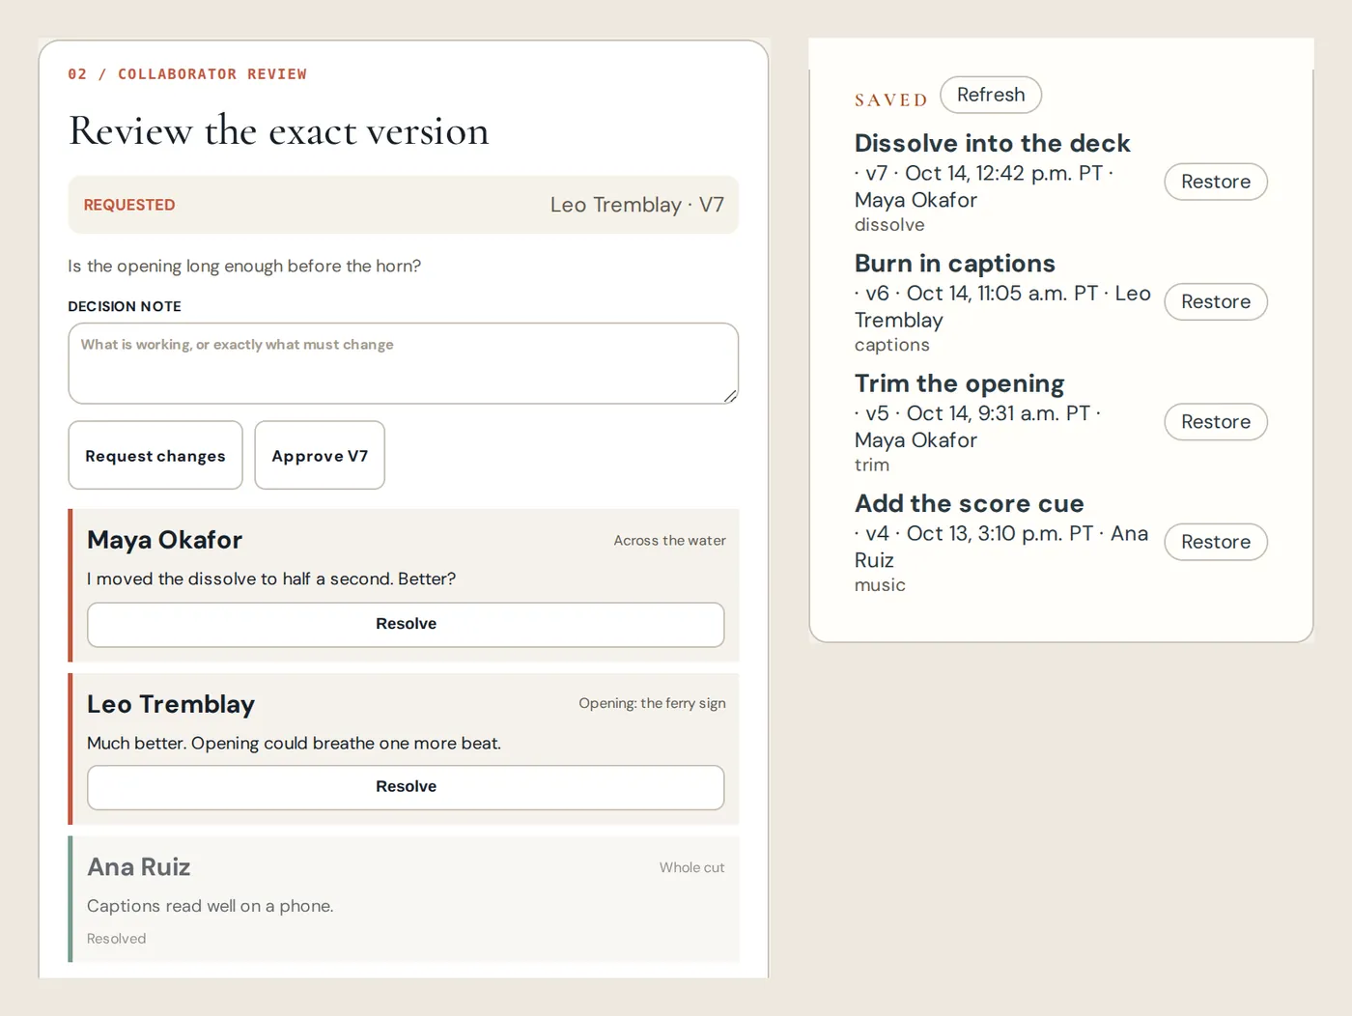Click the 'Whole cut' tag on Ana's comment
This screenshot has height=1016, width=1352.
click(x=692, y=867)
